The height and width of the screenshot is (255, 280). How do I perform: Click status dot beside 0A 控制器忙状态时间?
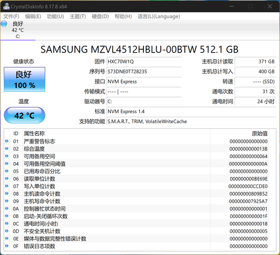pyautogui.click(x=7, y=208)
